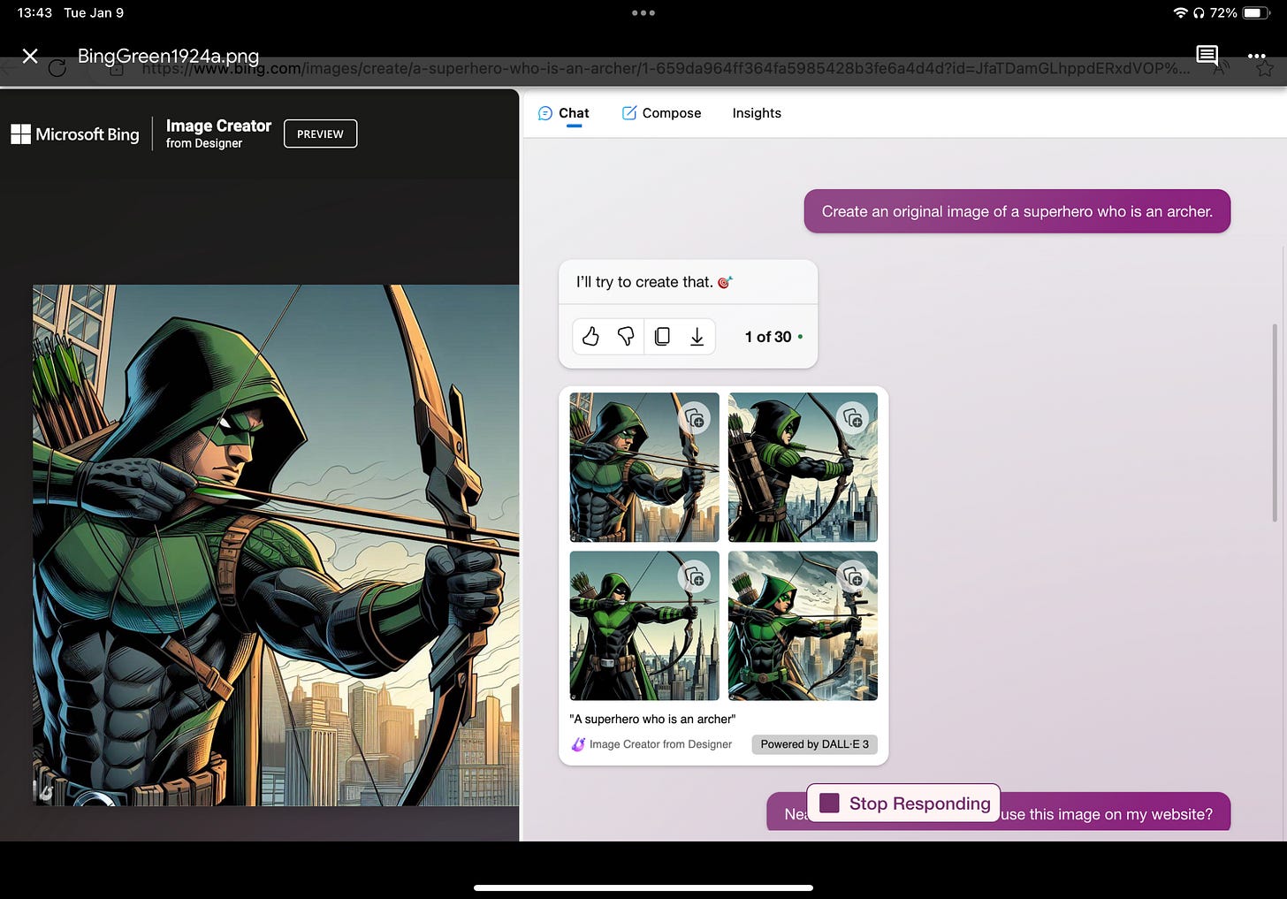This screenshot has height=899, width=1287.
Task: Tap the headphones icon in status bar
Action: click(x=1199, y=12)
